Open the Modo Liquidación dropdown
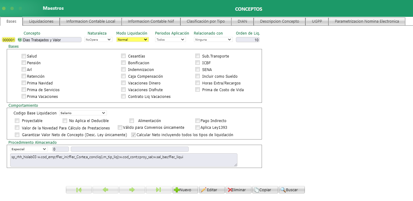 [x=133, y=39]
